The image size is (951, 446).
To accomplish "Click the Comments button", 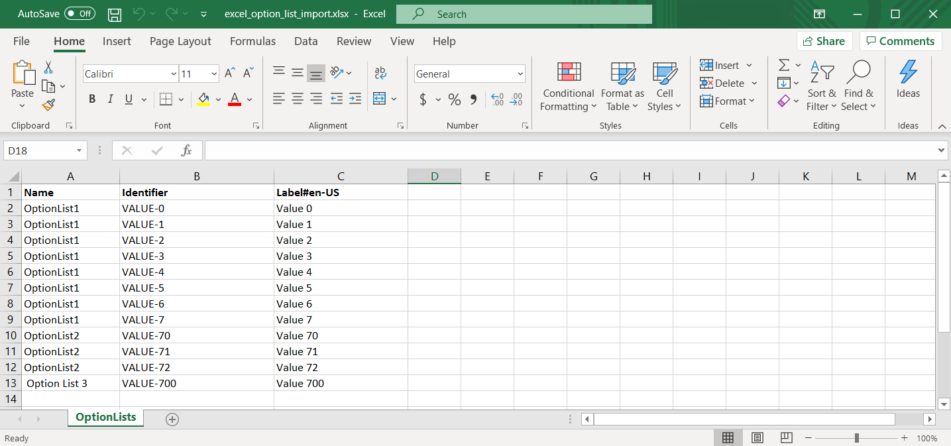I will point(901,40).
